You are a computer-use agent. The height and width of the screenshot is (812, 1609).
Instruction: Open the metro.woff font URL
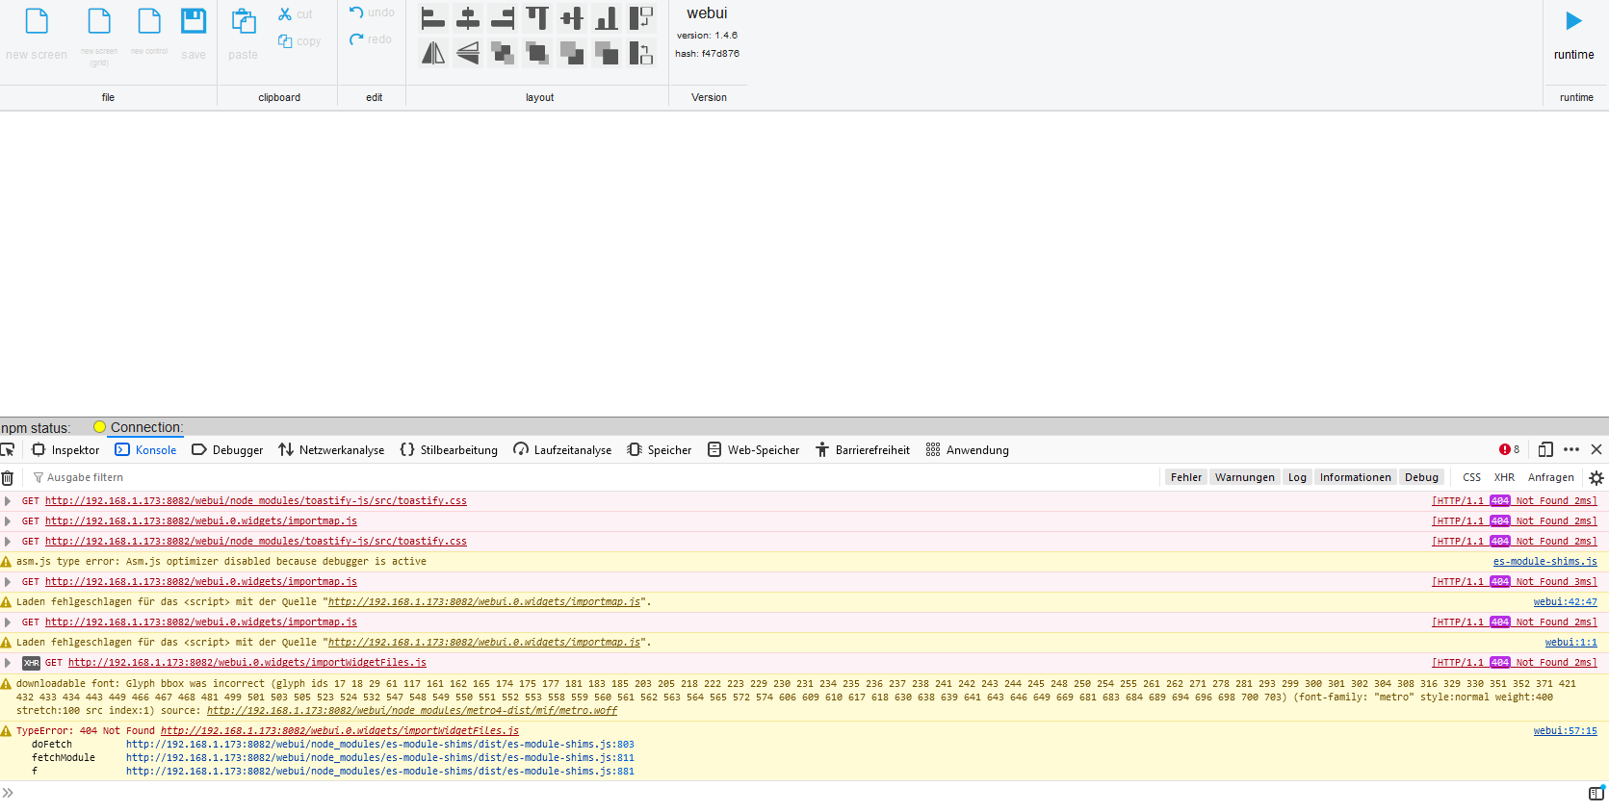pos(412,711)
